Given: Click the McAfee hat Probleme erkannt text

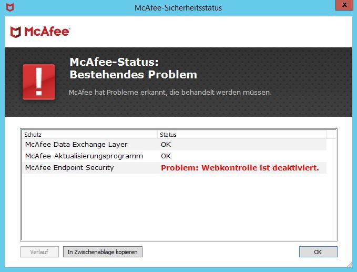Looking at the screenshot, I should (170, 93).
